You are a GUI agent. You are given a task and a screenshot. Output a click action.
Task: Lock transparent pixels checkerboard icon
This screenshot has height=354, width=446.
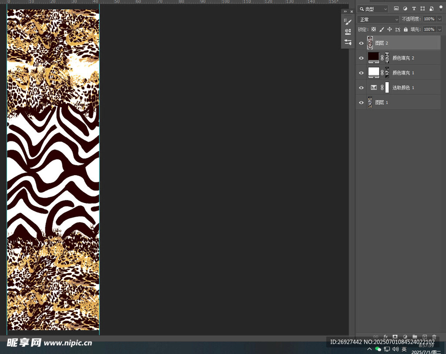[x=374, y=30]
